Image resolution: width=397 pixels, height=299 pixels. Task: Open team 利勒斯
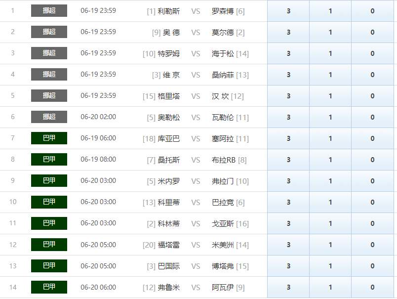[168, 11]
